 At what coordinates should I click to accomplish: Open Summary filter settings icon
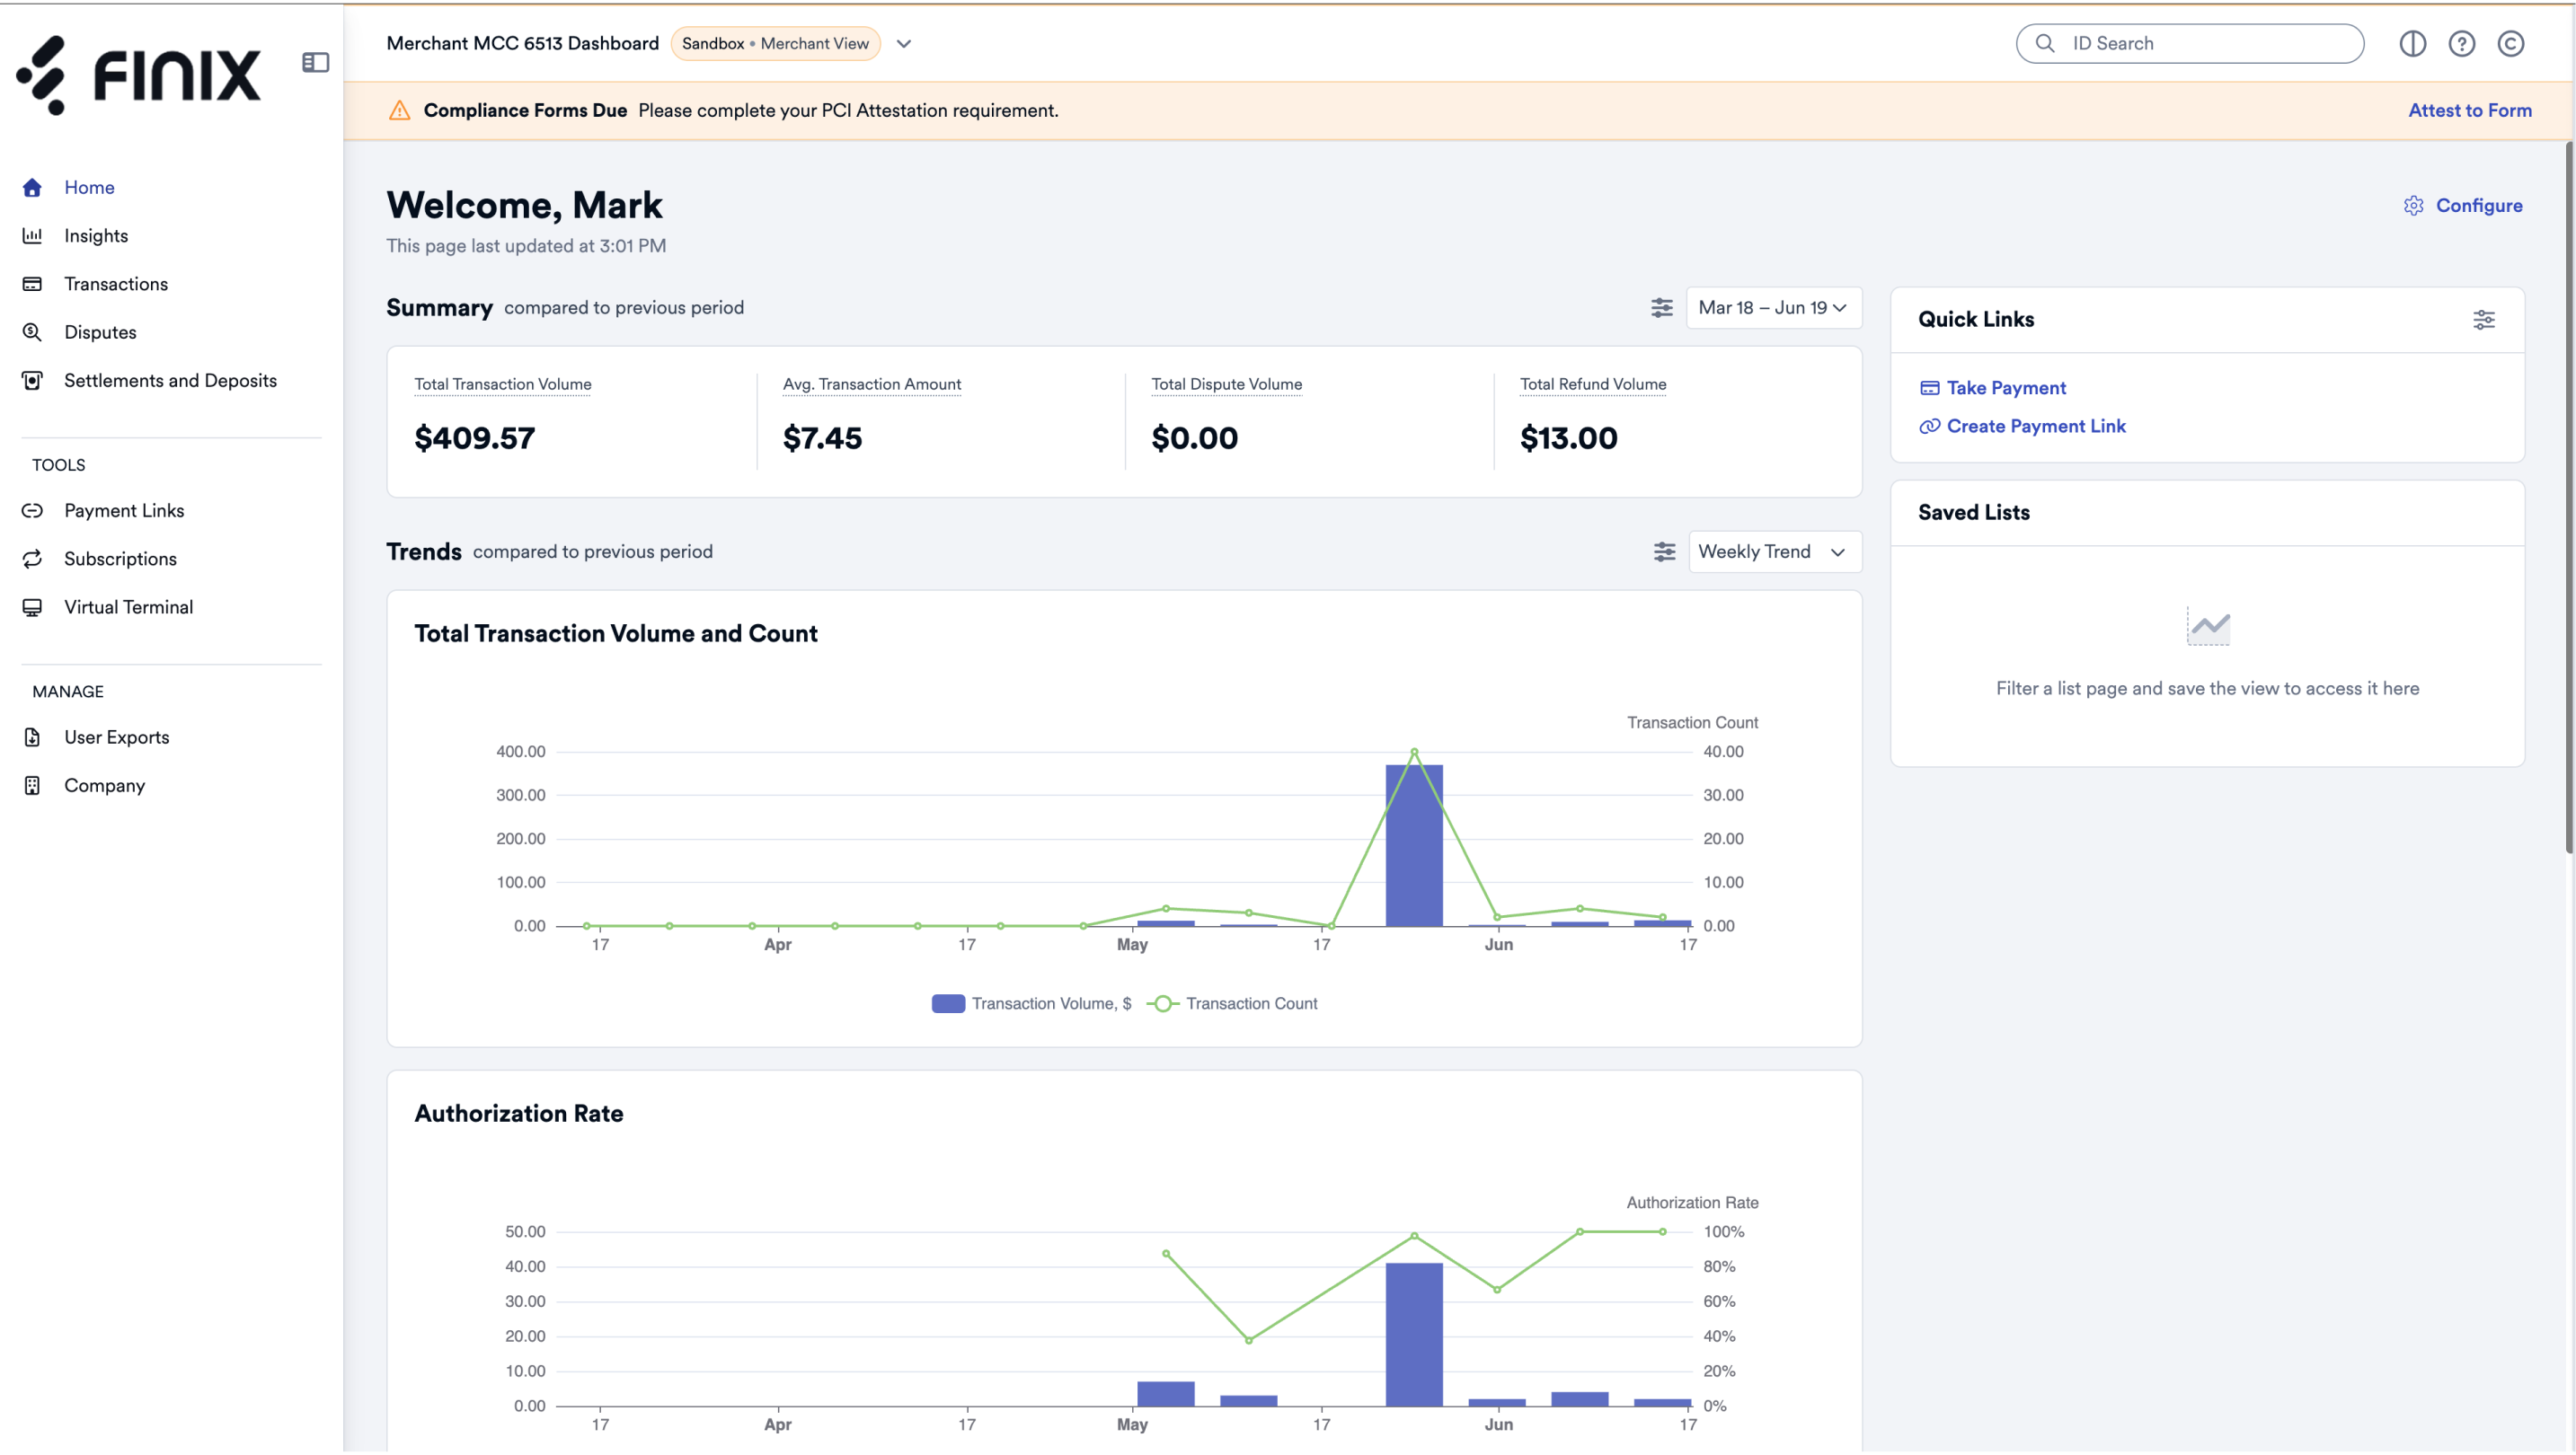pyautogui.click(x=1661, y=308)
